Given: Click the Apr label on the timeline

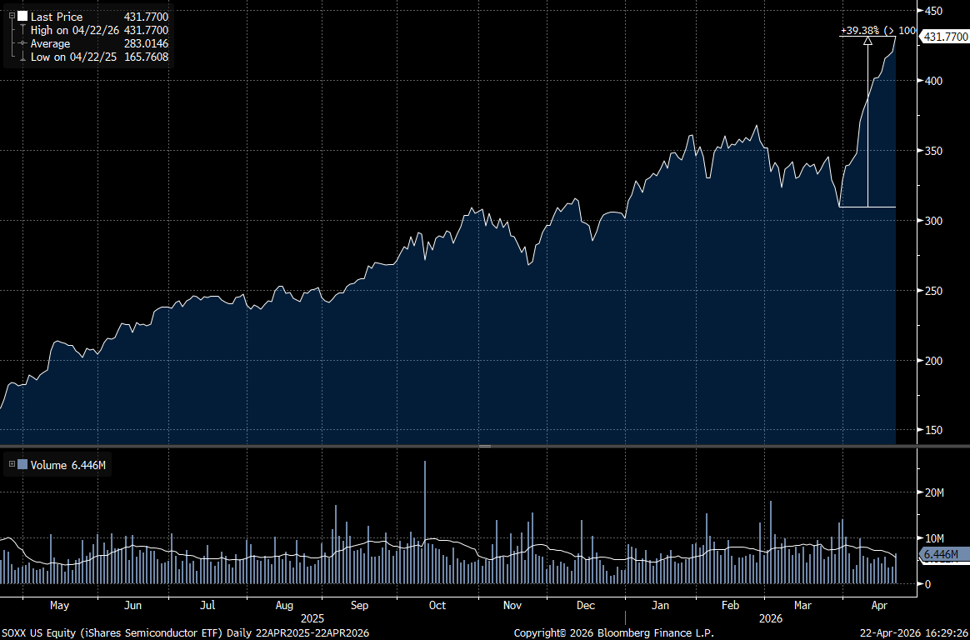Looking at the screenshot, I should click(x=879, y=606).
